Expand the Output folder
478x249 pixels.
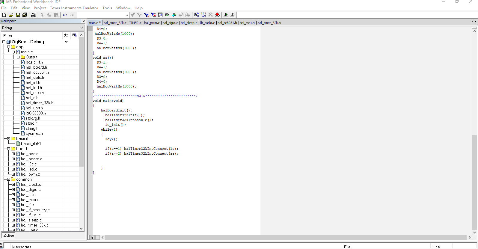[x=18, y=57]
